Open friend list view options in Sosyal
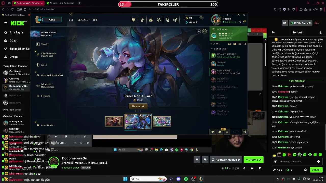This screenshot has width=326, height=183. [240, 44]
